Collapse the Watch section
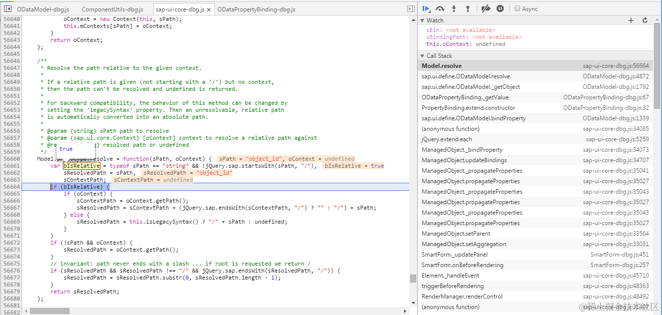 (423, 20)
